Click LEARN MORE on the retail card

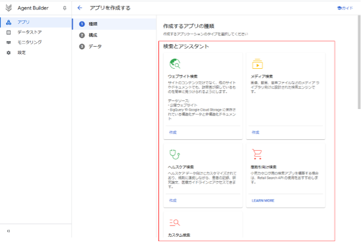click(x=263, y=201)
